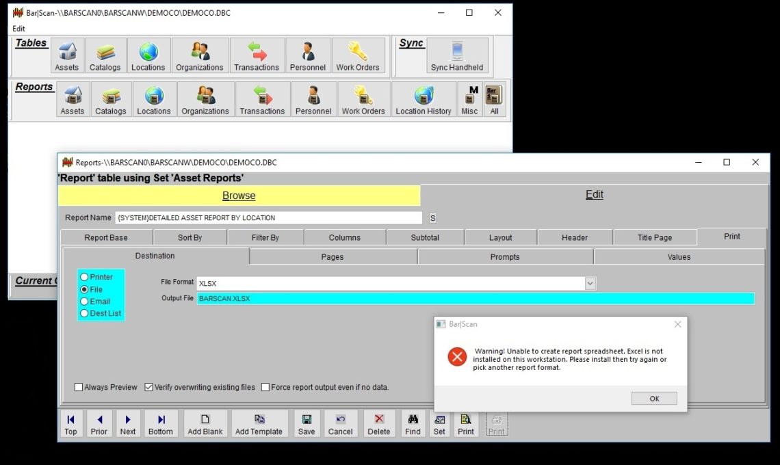Click Add Template button
This screenshot has width=780, height=465.
[259, 424]
